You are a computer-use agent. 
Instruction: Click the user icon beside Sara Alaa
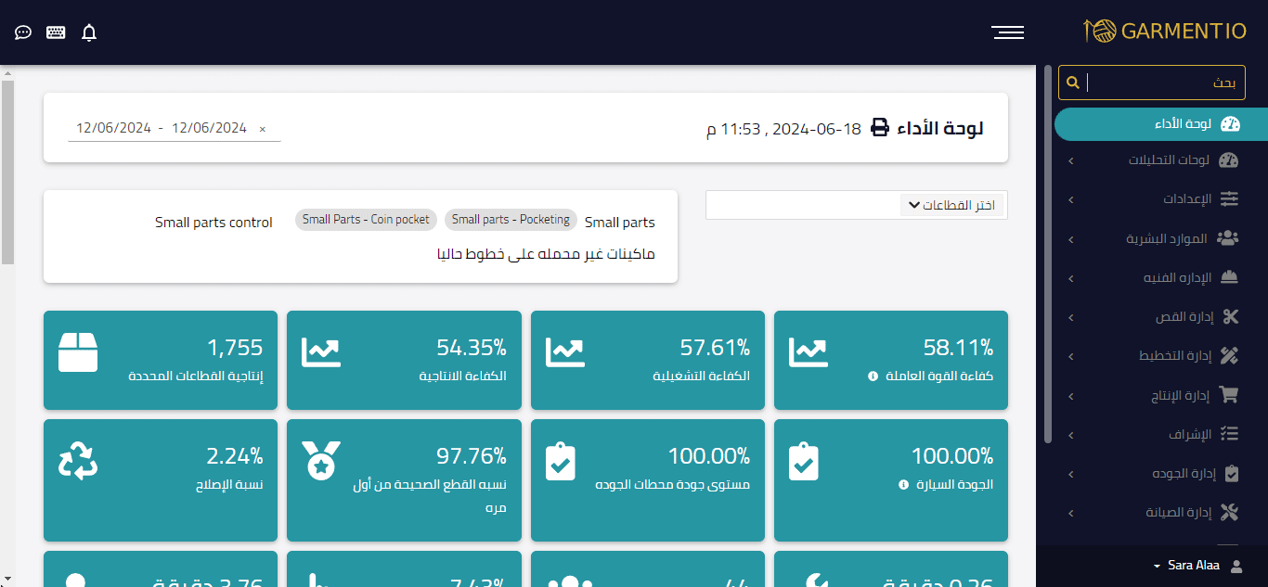[1236, 566]
